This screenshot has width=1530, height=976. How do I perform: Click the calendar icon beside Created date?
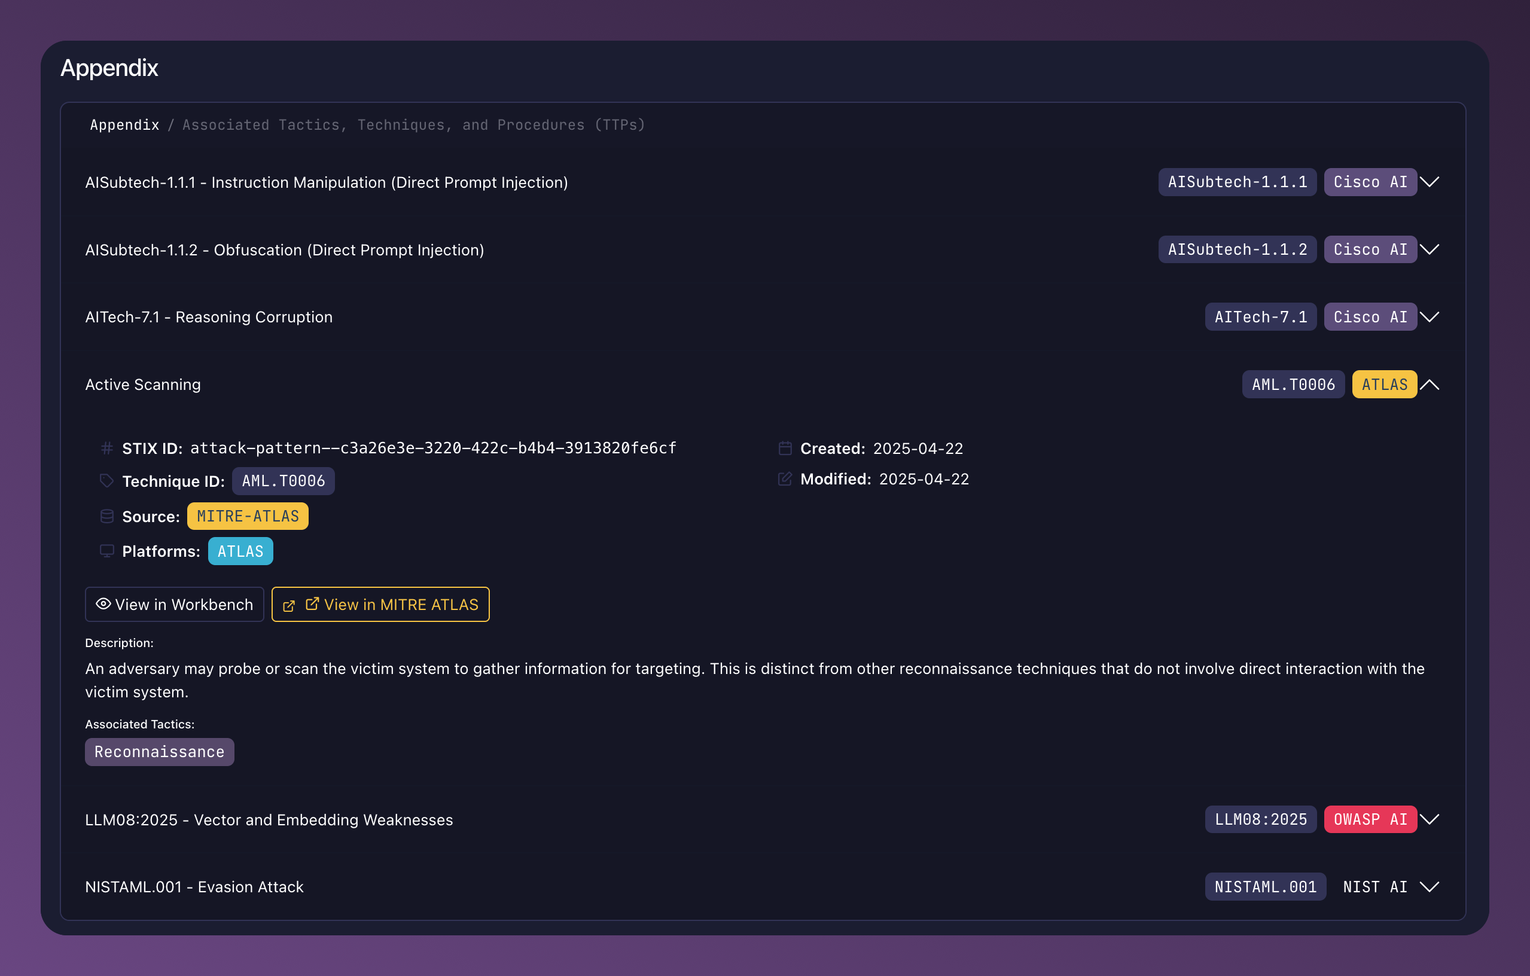[x=785, y=449]
